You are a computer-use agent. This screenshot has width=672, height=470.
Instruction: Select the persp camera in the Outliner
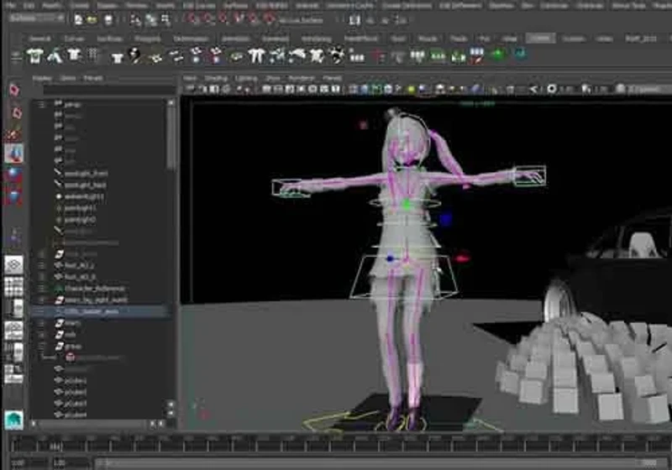point(72,104)
